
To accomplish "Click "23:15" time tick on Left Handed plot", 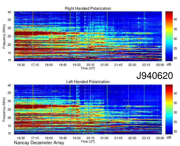I will point(146,138).
